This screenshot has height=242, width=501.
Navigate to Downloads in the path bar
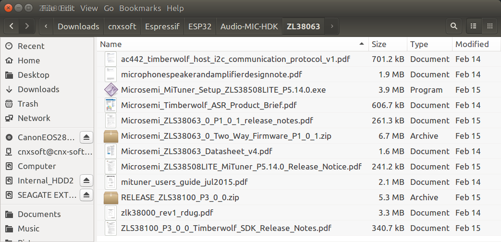[x=78, y=26]
